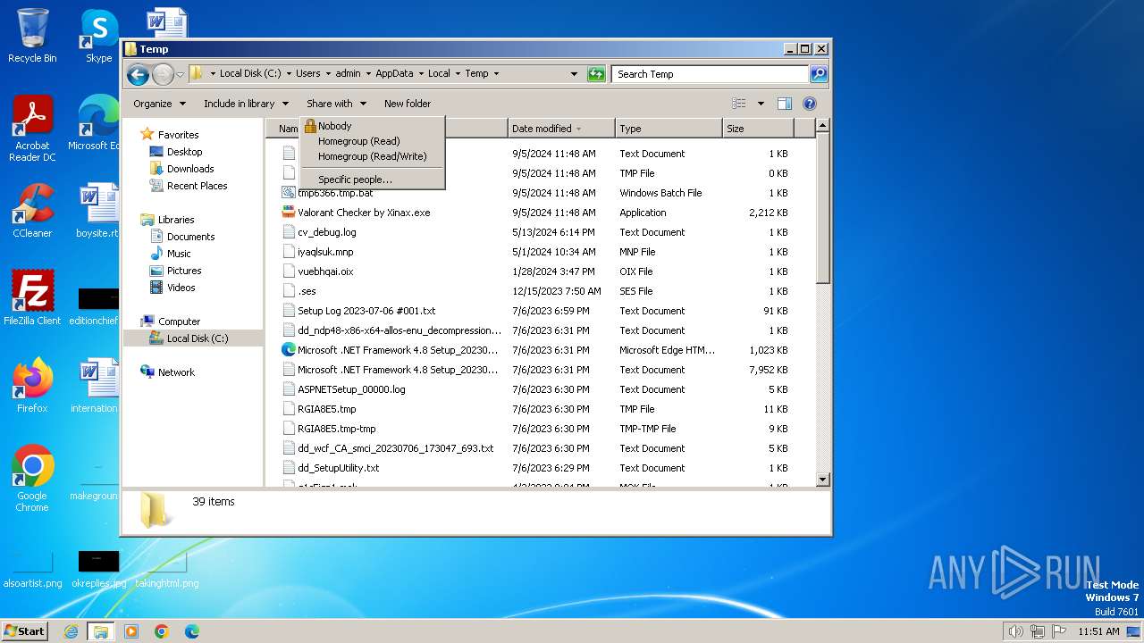Select Homegroup (Read) option
The height and width of the screenshot is (643, 1144).
tap(372, 141)
